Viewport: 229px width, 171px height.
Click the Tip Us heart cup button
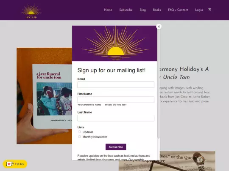(15, 164)
